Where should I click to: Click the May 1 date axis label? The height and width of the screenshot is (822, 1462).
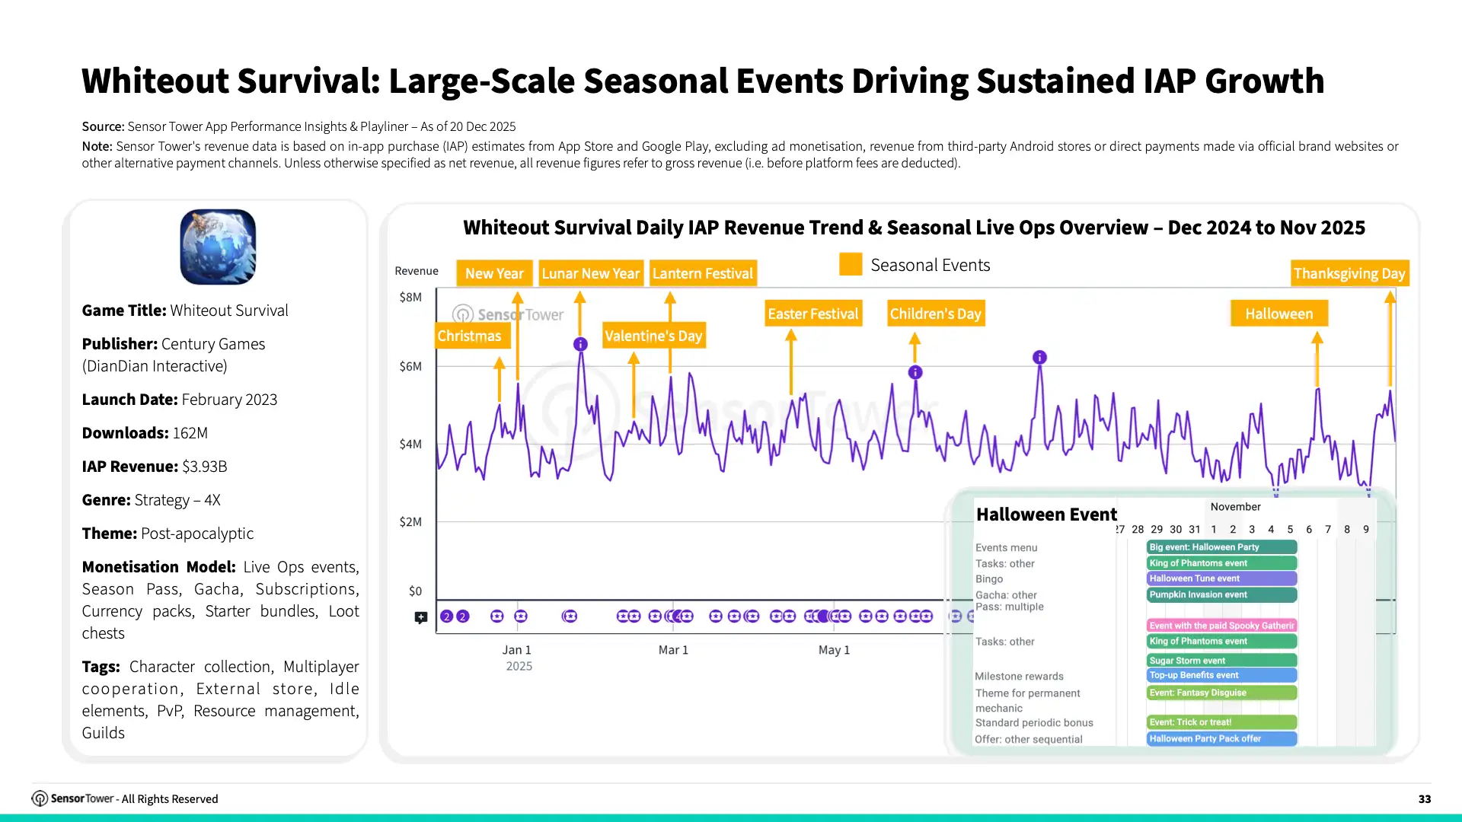coord(834,650)
